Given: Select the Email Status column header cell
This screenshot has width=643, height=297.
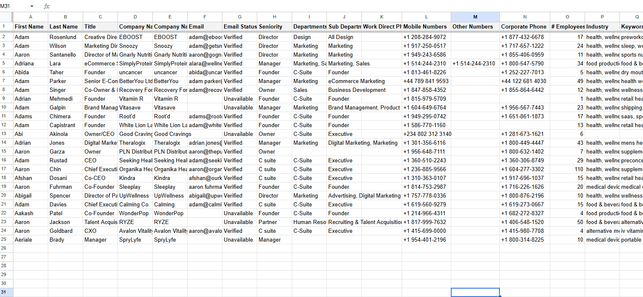Looking at the screenshot, I should [240, 26].
